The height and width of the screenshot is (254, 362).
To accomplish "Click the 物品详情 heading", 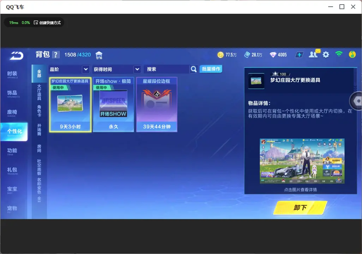I will coord(259,103).
